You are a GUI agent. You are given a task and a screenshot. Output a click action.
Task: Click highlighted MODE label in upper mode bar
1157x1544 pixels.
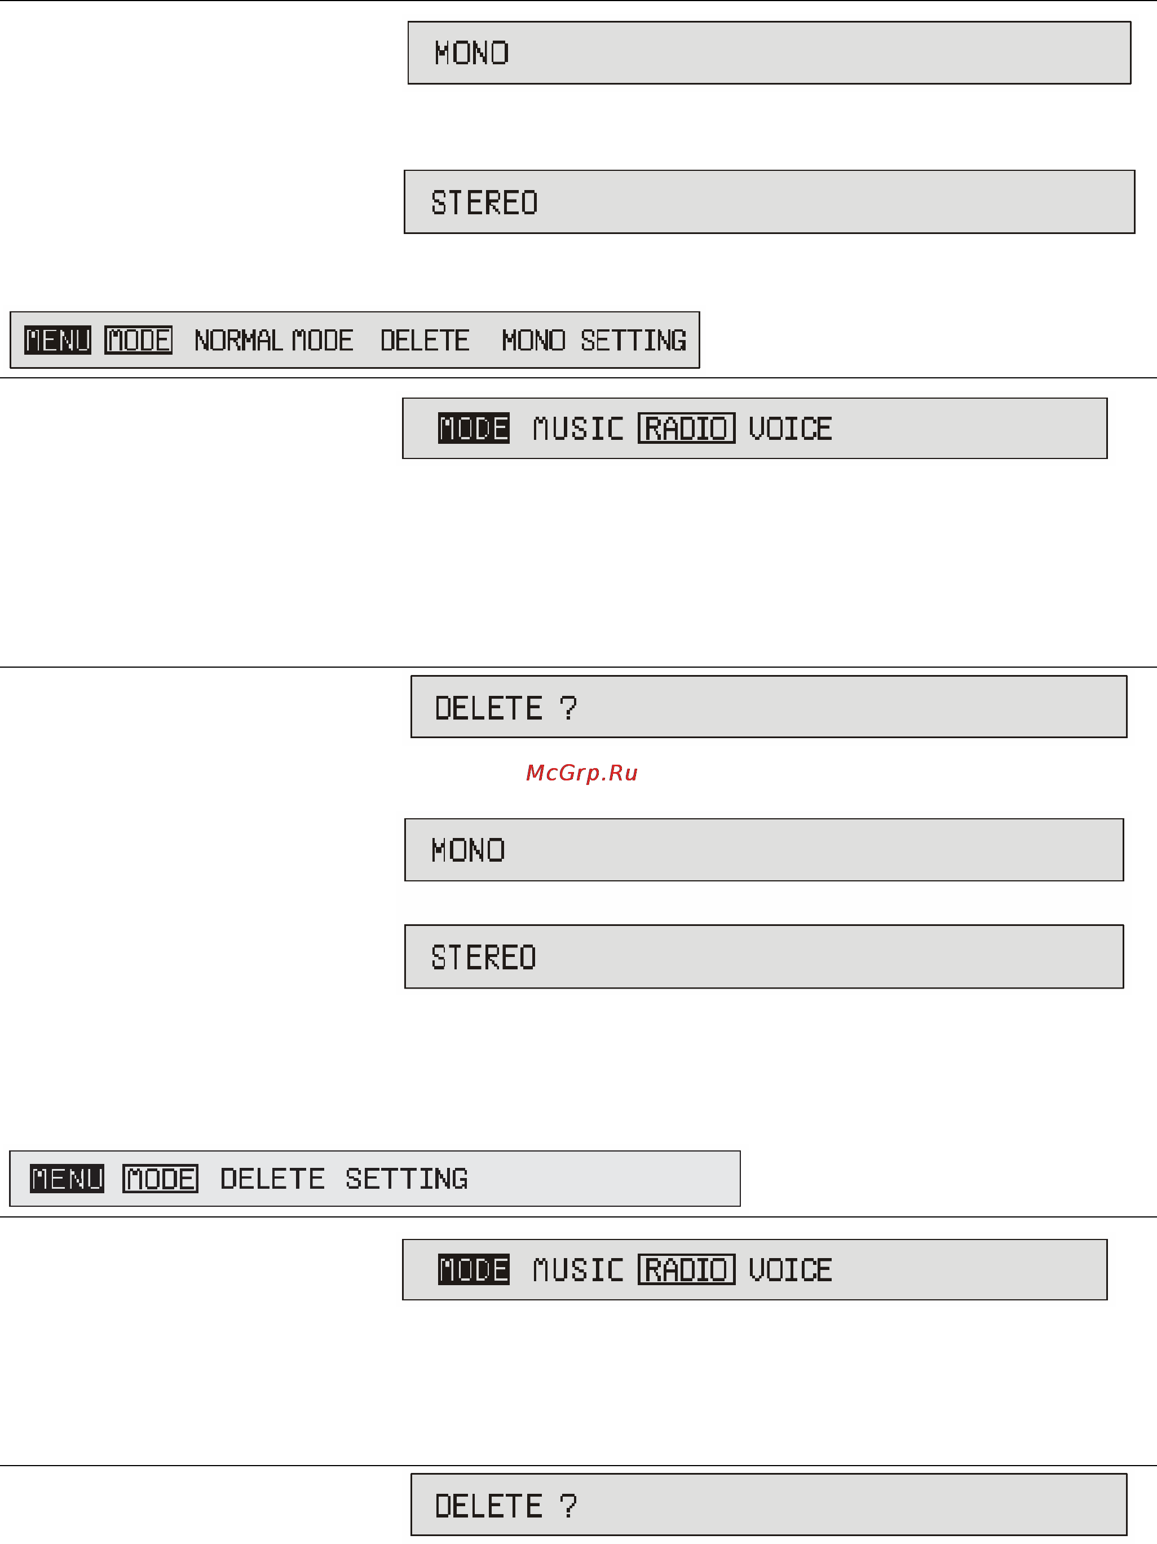click(474, 428)
